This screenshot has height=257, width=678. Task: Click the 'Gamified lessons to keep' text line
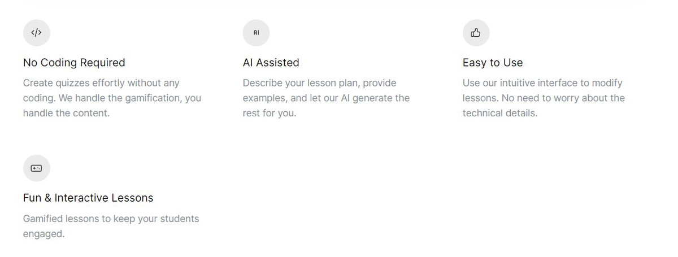point(111,219)
